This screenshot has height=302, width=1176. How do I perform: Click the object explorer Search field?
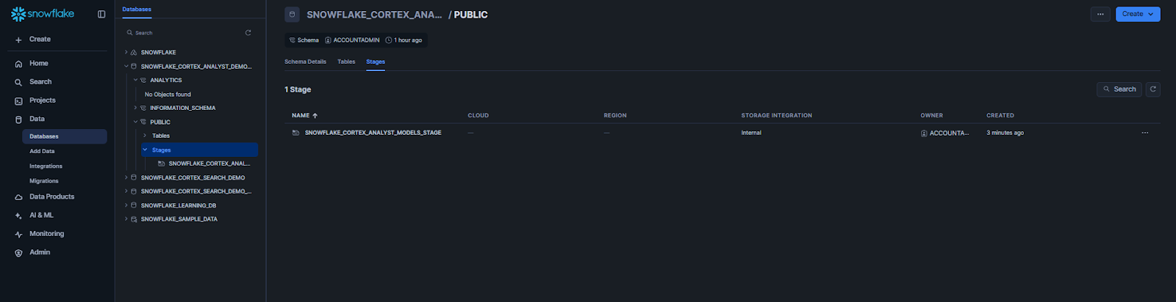[184, 33]
